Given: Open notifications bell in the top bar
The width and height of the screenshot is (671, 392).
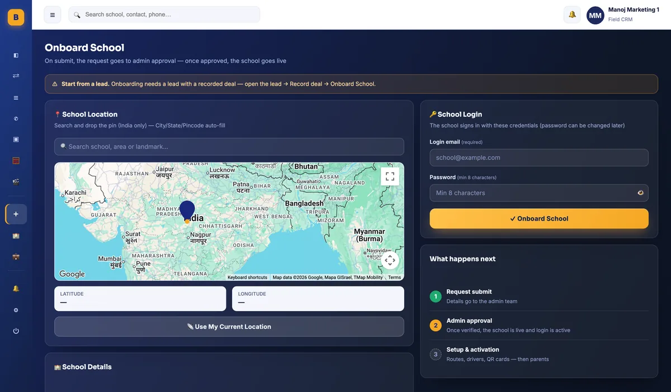Looking at the screenshot, I should (x=572, y=15).
